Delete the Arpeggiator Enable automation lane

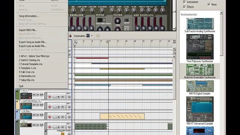69,134
